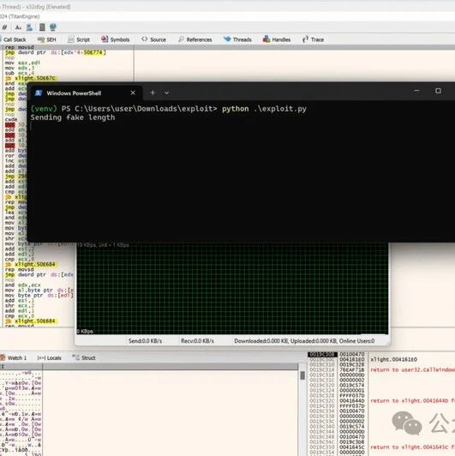Click the 'return to xlight.0041644D' stack comment
The height and width of the screenshot is (456, 455).
click(x=412, y=401)
